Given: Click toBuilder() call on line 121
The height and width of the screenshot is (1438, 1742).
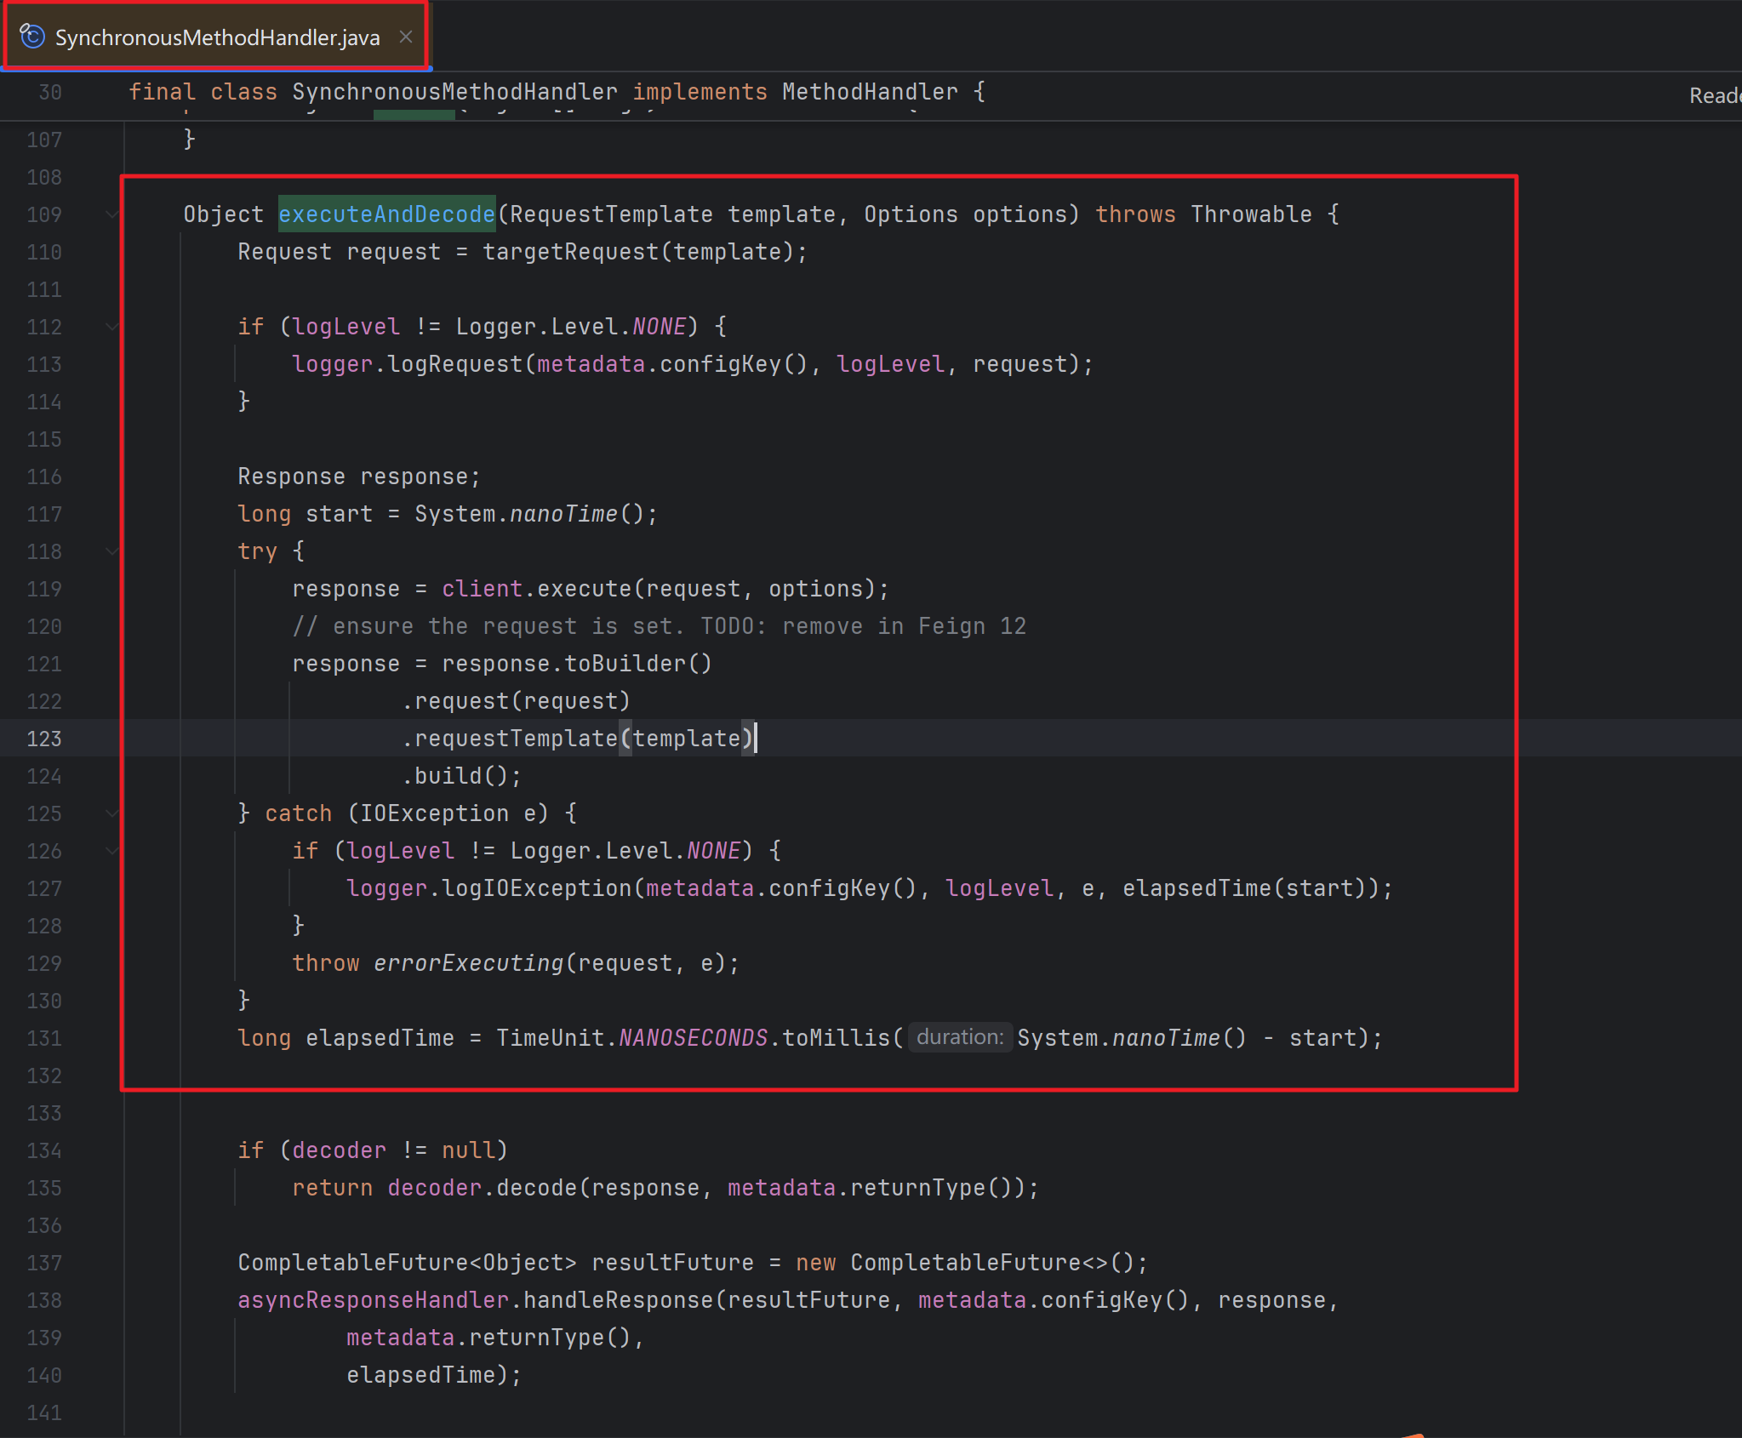Looking at the screenshot, I should click(638, 664).
